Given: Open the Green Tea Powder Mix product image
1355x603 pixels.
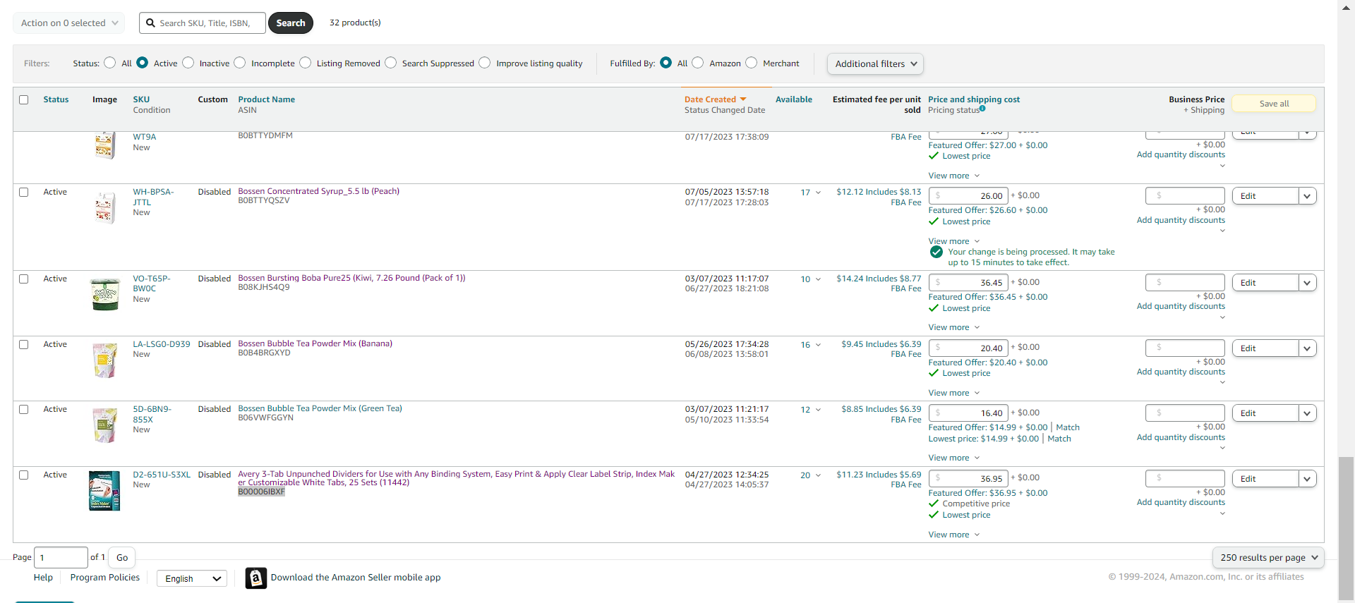Looking at the screenshot, I should [x=105, y=425].
